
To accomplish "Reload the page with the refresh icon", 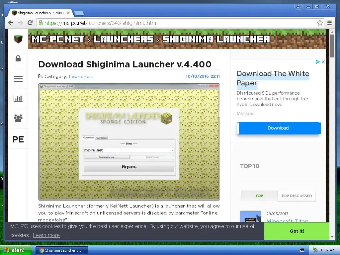I will [x=30, y=23].
